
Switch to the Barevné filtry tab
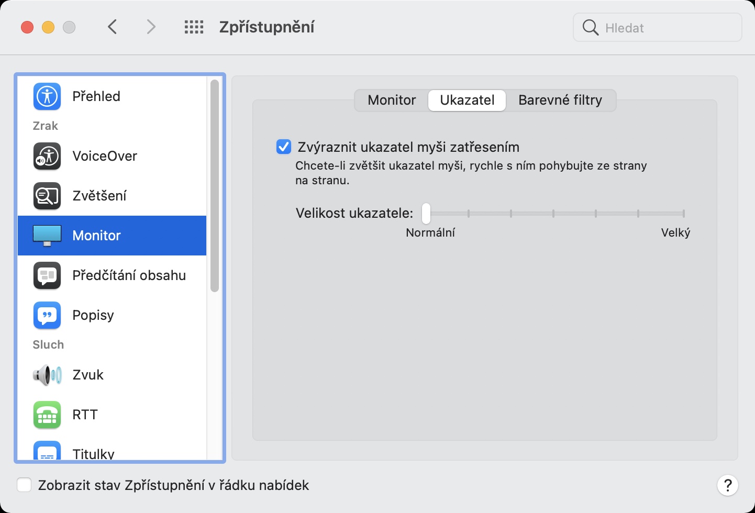(560, 100)
